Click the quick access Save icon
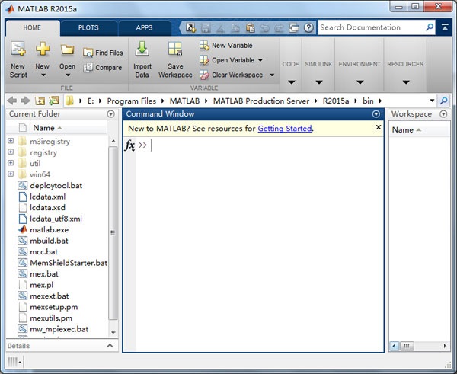This screenshot has height=374, width=457. point(206,27)
